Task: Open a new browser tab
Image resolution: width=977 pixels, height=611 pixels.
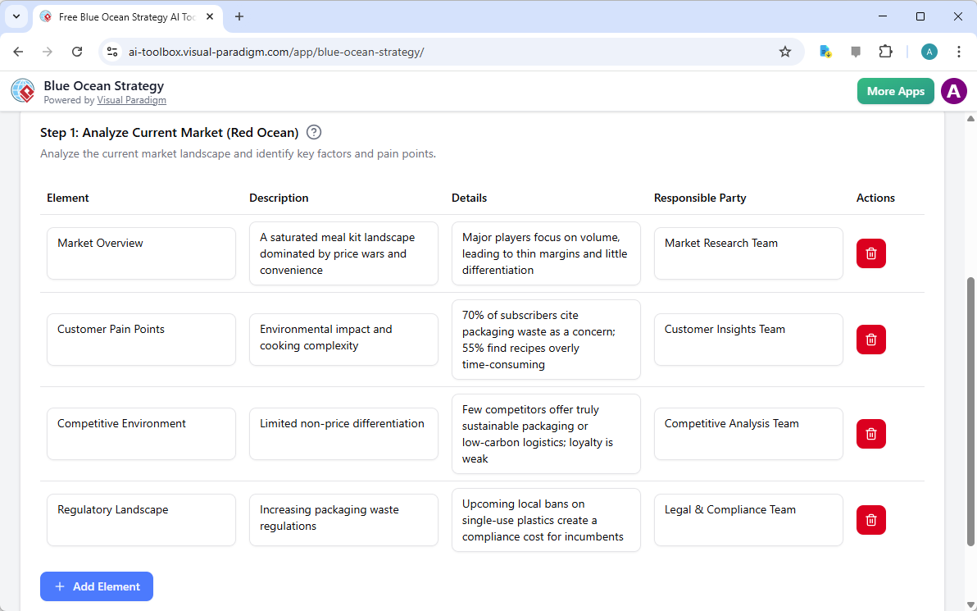Action: point(239,16)
